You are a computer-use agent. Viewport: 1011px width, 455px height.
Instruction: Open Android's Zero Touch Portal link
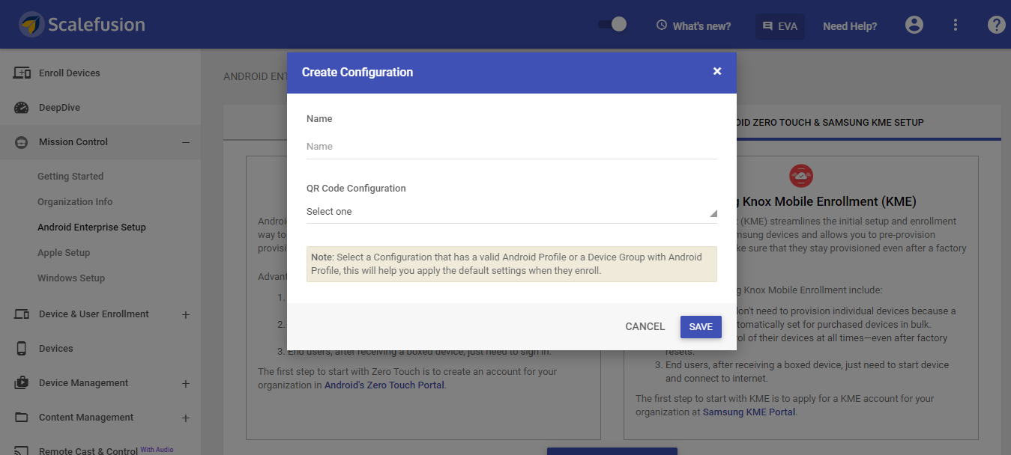(x=384, y=385)
